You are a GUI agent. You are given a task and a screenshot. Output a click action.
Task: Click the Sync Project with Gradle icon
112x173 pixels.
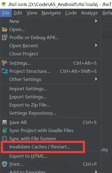tap(5, 130)
